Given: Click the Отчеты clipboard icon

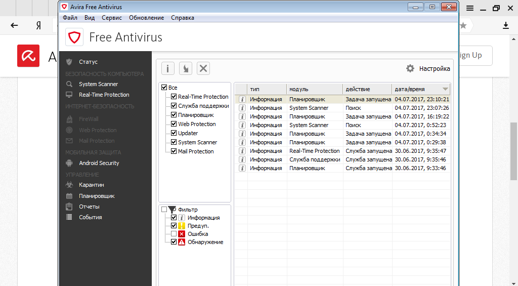Looking at the screenshot, I should coord(69,207).
